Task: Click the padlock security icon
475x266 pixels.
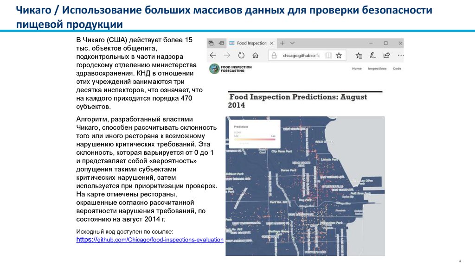Action: (274, 56)
